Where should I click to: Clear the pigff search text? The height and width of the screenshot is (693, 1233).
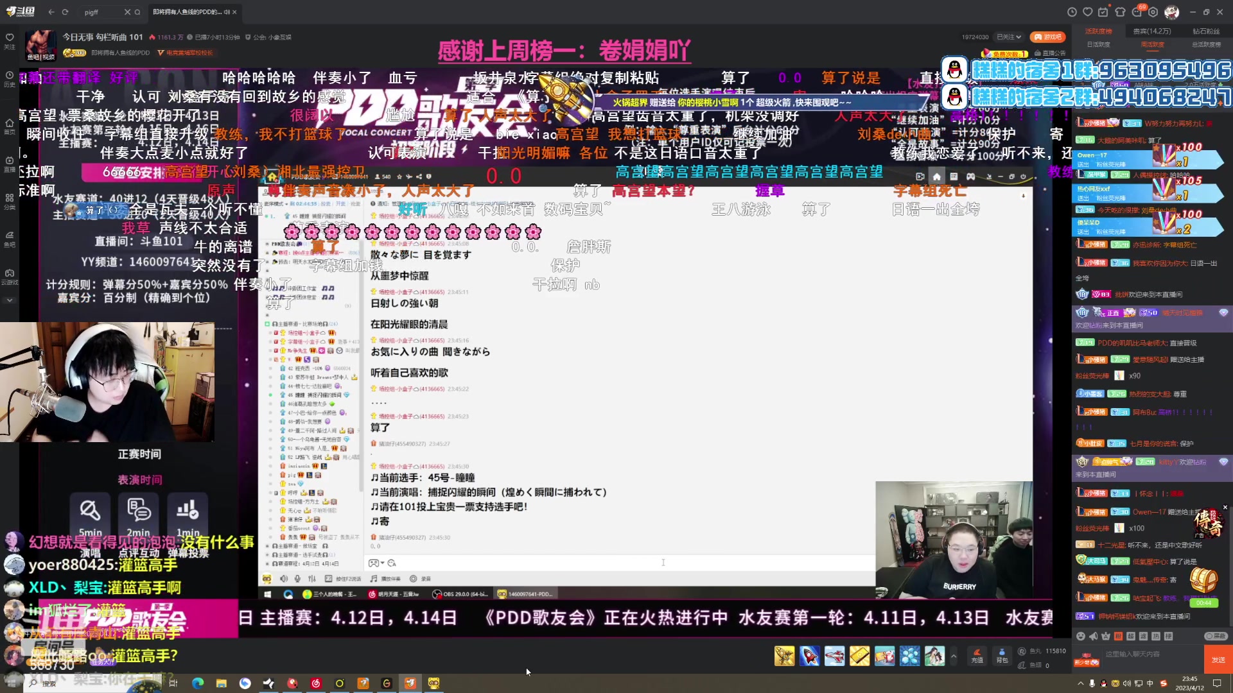click(127, 12)
